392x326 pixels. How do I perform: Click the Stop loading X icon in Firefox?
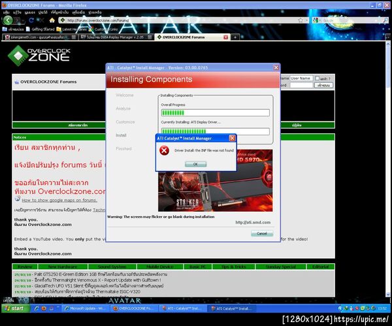coord(41,20)
